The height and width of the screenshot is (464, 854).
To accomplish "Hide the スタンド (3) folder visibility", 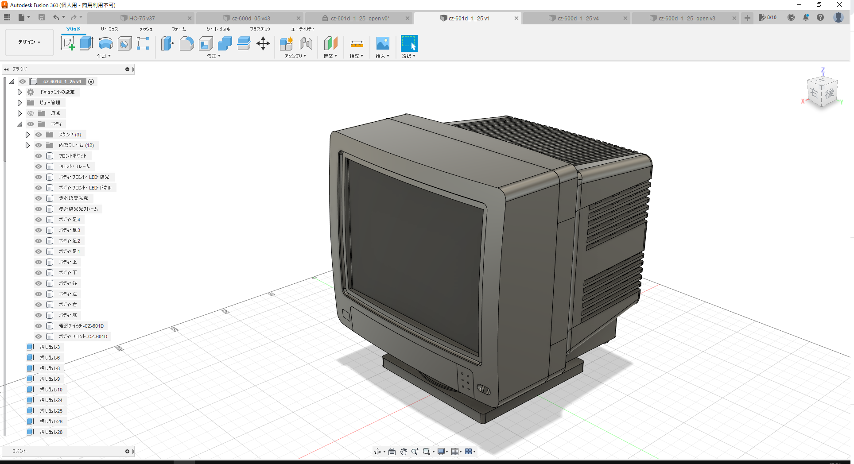I will click(x=38, y=135).
